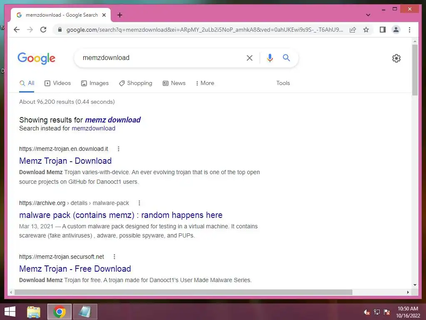Open 'malware pack (contains memz)' result
Image resolution: width=426 pixels, height=320 pixels.
(x=121, y=215)
